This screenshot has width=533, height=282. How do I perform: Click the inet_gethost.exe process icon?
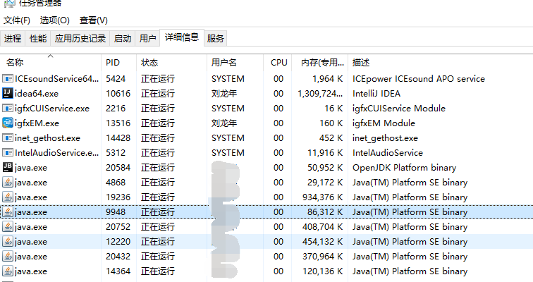pyautogui.click(x=8, y=138)
